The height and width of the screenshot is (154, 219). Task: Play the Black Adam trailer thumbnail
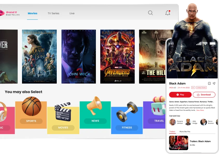[x=179, y=143]
